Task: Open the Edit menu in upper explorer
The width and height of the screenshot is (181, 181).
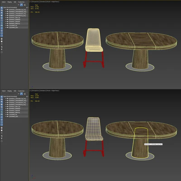Action: coord(15,2)
